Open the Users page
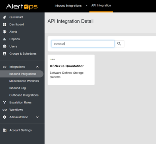This screenshot has height=144, width=156. click(13, 46)
